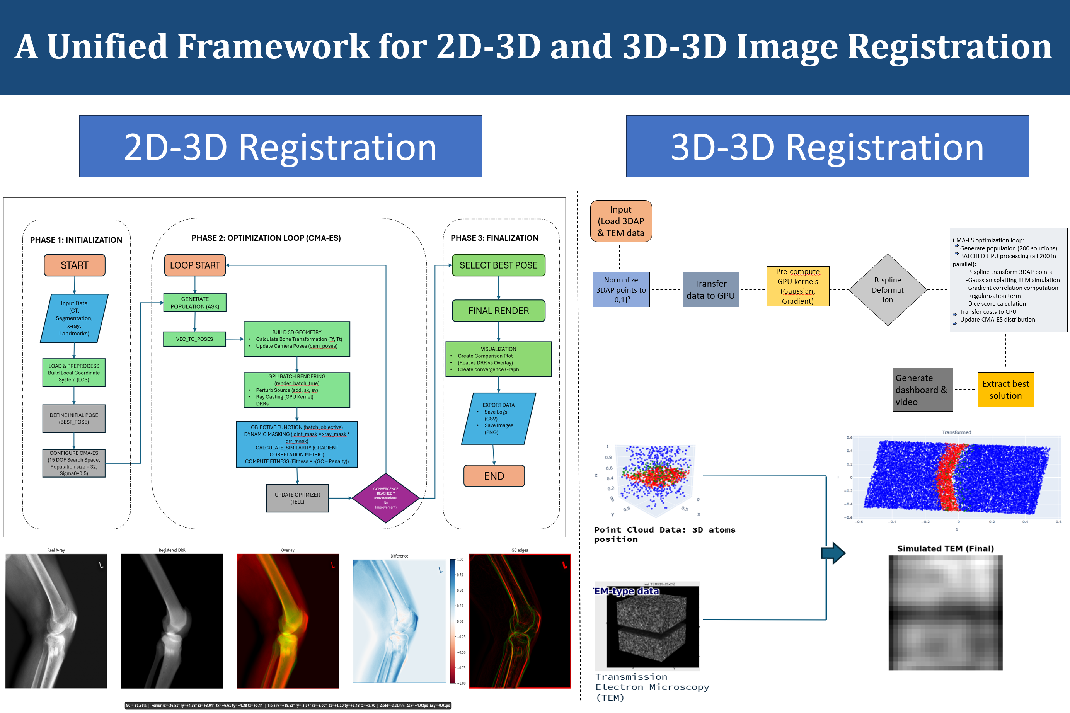This screenshot has height=713, width=1070.
Task: Select the VISUALIZATION box in Phase 3
Action: 498,359
